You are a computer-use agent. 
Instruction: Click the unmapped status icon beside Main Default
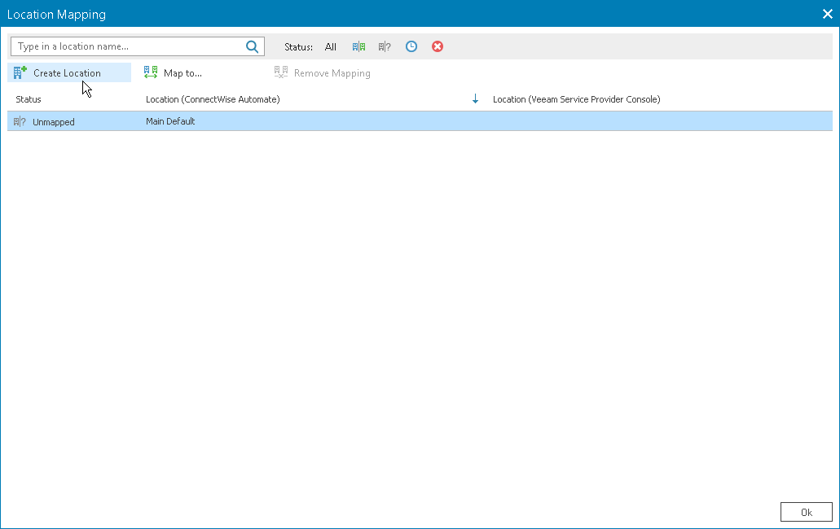[18, 121]
